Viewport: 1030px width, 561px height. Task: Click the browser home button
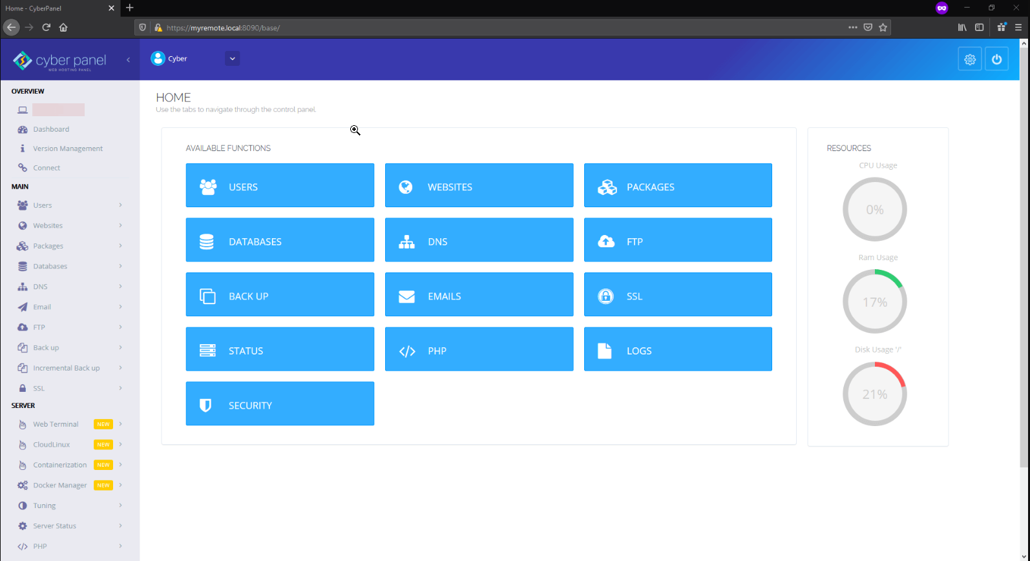click(x=63, y=27)
